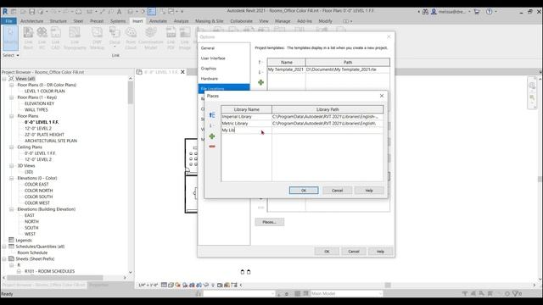Click the Link Topography ribbon icon
Viewport: 543px width, 305px height.
point(75,38)
